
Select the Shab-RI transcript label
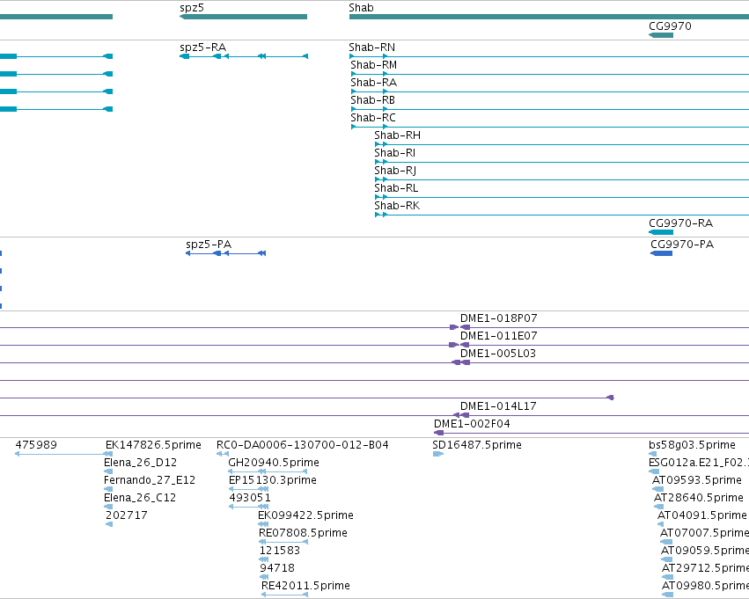394,153
